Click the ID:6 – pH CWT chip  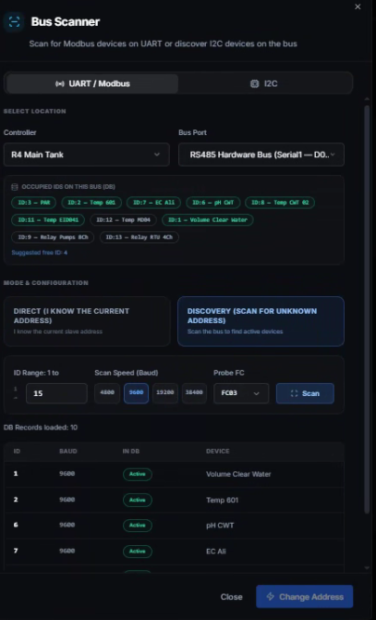212,203
